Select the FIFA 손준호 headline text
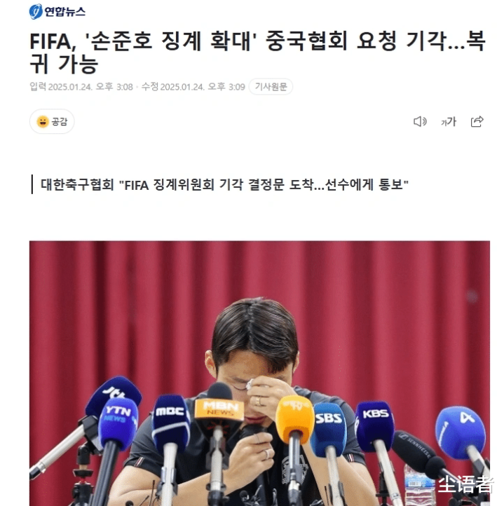This screenshot has height=506, width=504. point(258,53)
